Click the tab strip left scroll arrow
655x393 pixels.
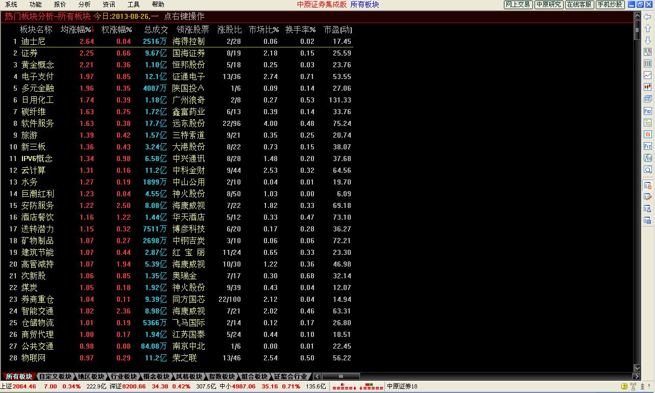click(x=317, y=377)
